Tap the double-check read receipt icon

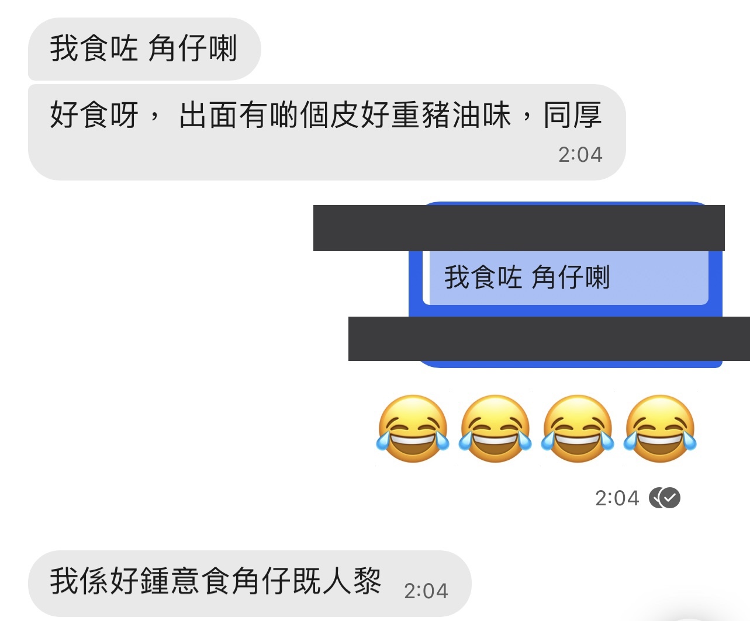[x=665, y=498]
